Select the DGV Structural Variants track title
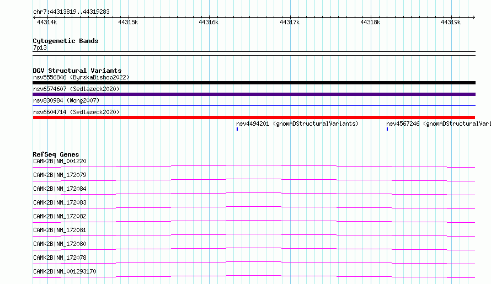This screenshot has width=491, height=284. (77, 71)
